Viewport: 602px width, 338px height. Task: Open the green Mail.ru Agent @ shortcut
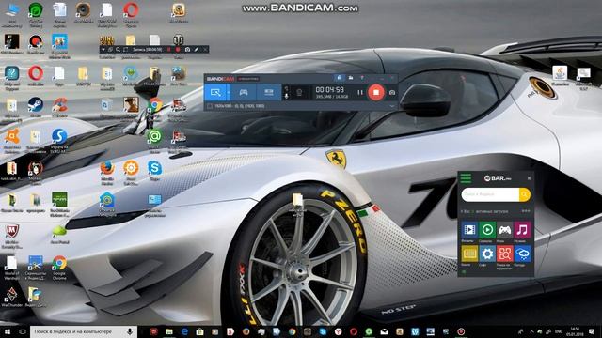[x=154, y=140]
